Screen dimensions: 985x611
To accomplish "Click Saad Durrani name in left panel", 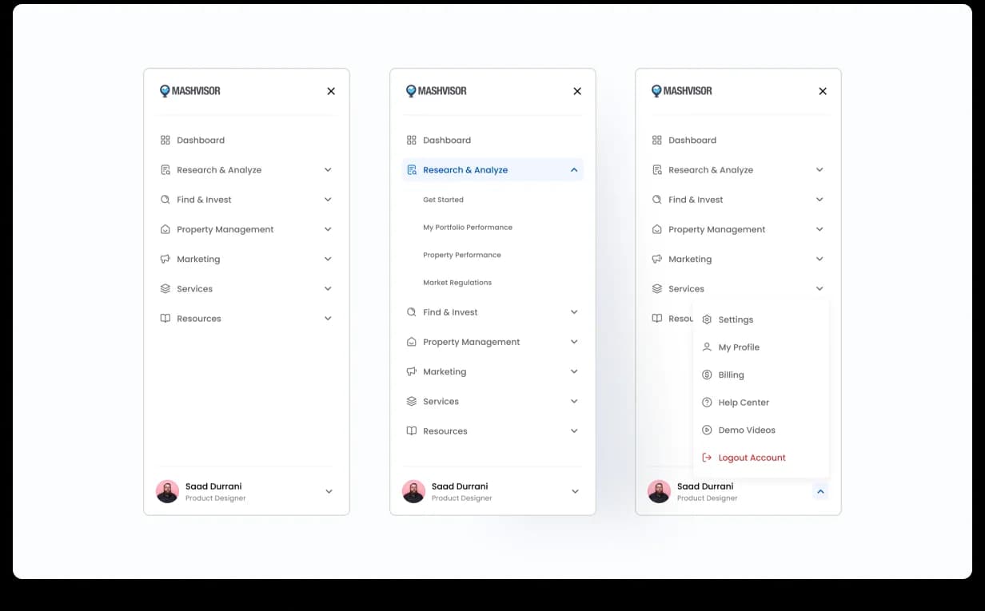I will click(x=213, y=486).
